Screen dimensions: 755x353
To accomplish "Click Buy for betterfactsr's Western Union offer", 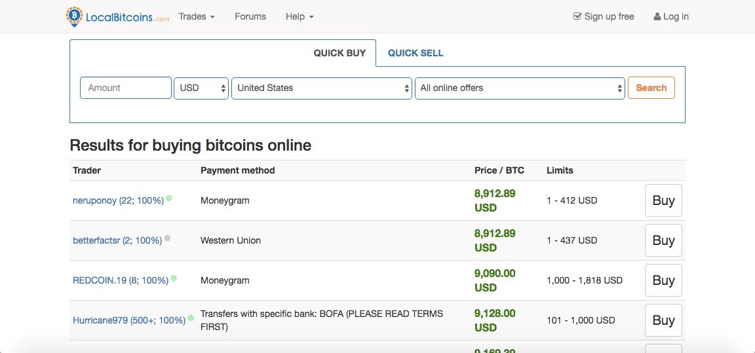I will (663, 240).
